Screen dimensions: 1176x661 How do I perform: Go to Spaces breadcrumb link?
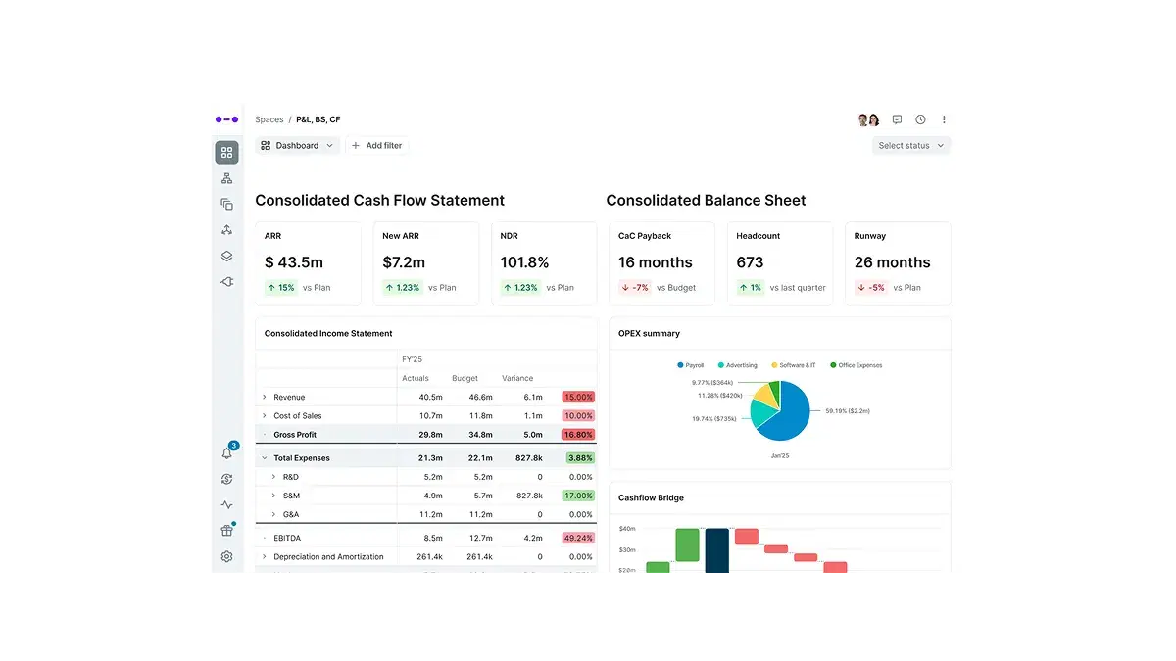[x=269, y=119]
